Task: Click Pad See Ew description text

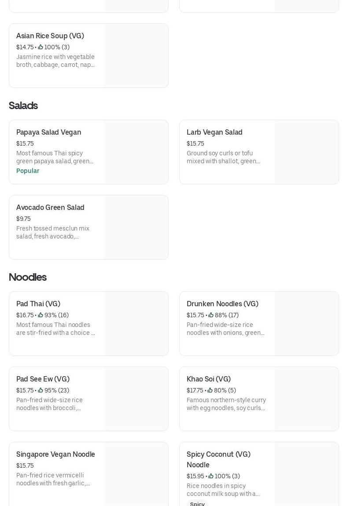Action: [x=49, y=404]
